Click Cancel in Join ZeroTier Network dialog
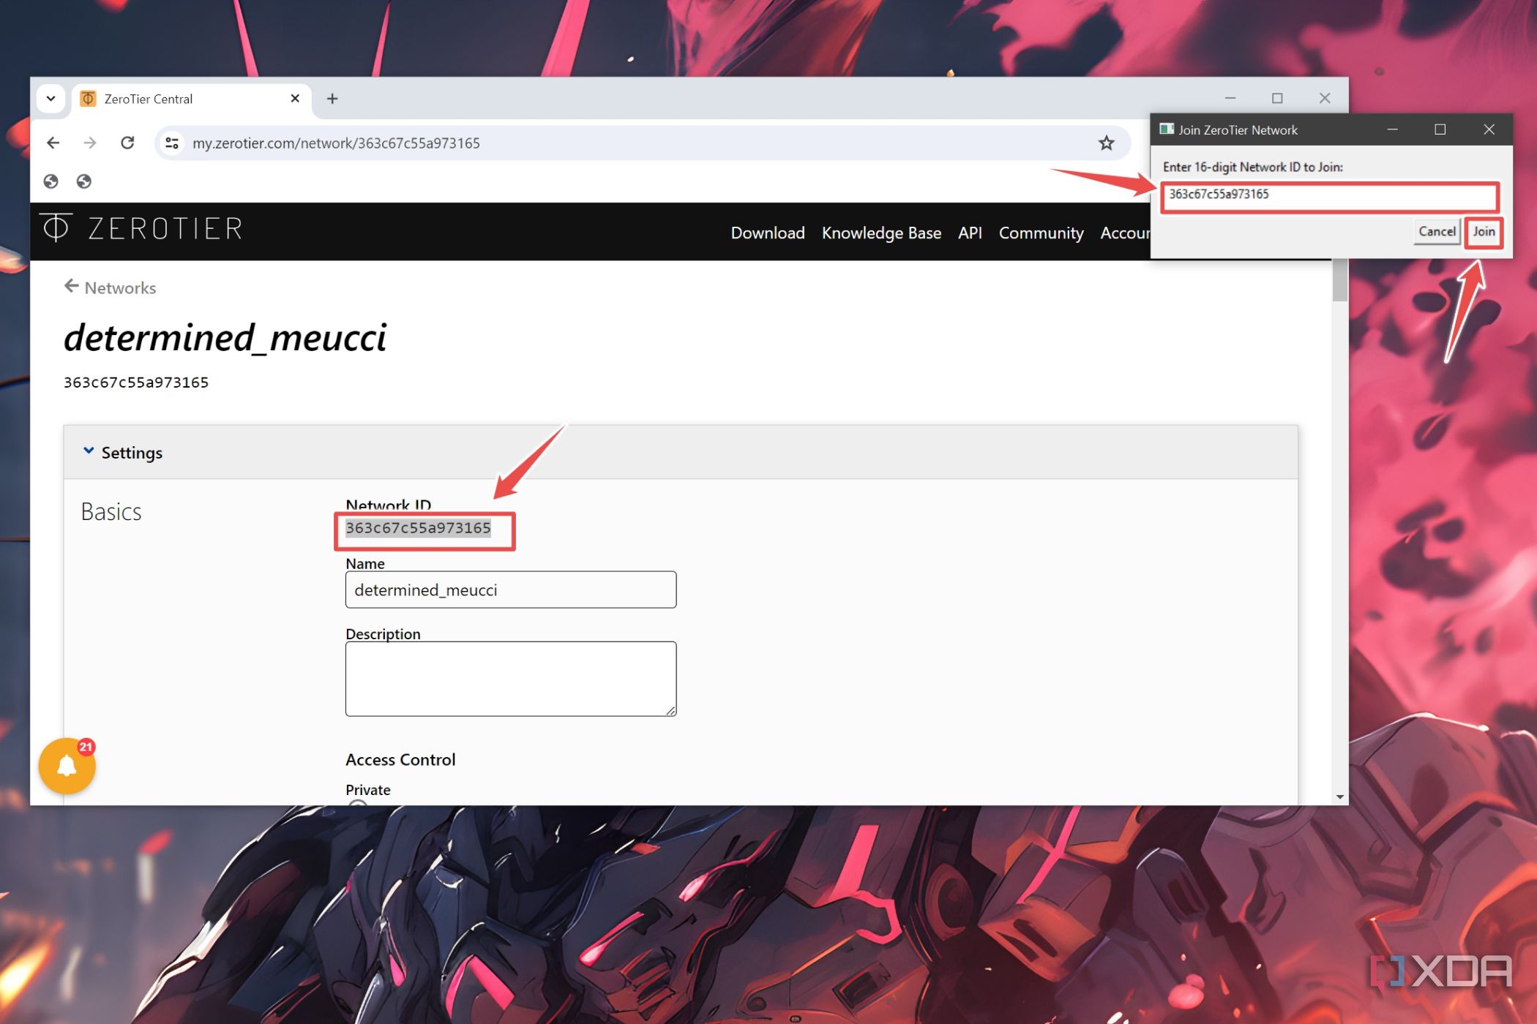Image resolution: width=1537 pixels, height=1024 pixels. [1437, 232]
